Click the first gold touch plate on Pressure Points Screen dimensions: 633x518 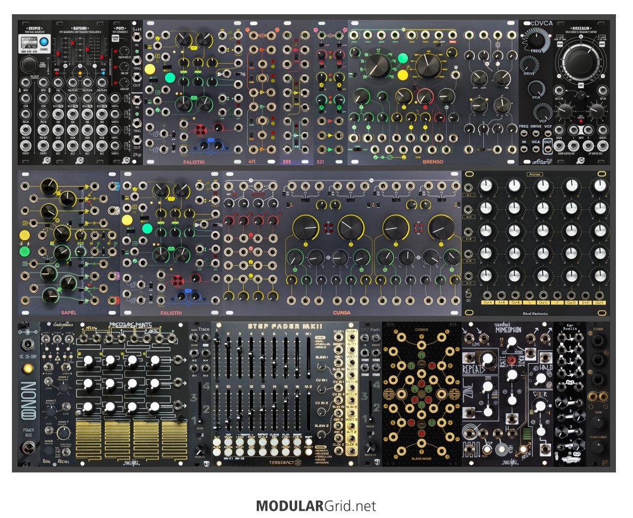tap(89, 441)
